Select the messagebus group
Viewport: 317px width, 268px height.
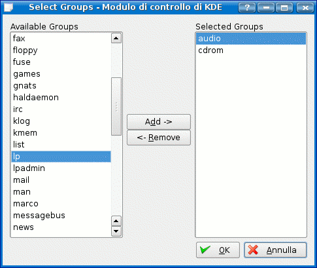tap(61, 216)
